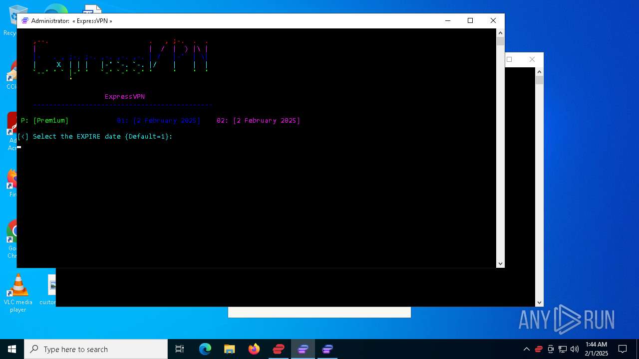The width and height of the screenshot is (639, 359).
Task: Show hidden system tray icons
Action: [527, 349]
